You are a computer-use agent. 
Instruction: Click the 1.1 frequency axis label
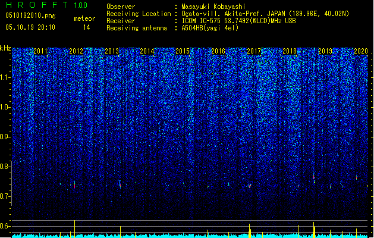[5, 77]
